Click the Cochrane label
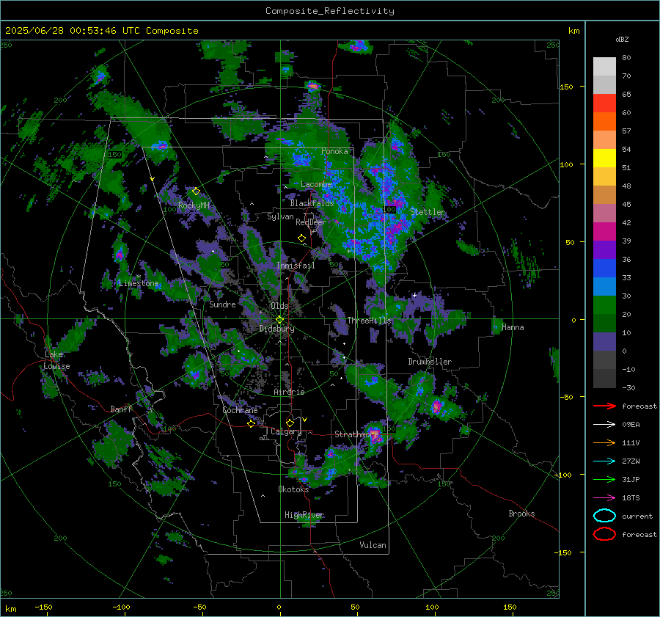 click(240, 410)
